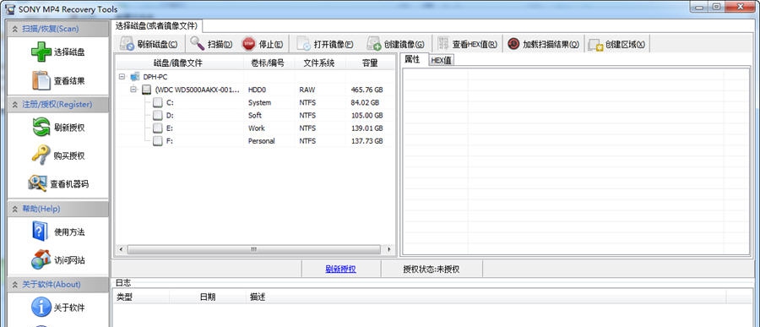Collapse the 扫描/恢复(Scan) sidebar section

[x=15, y=29]
